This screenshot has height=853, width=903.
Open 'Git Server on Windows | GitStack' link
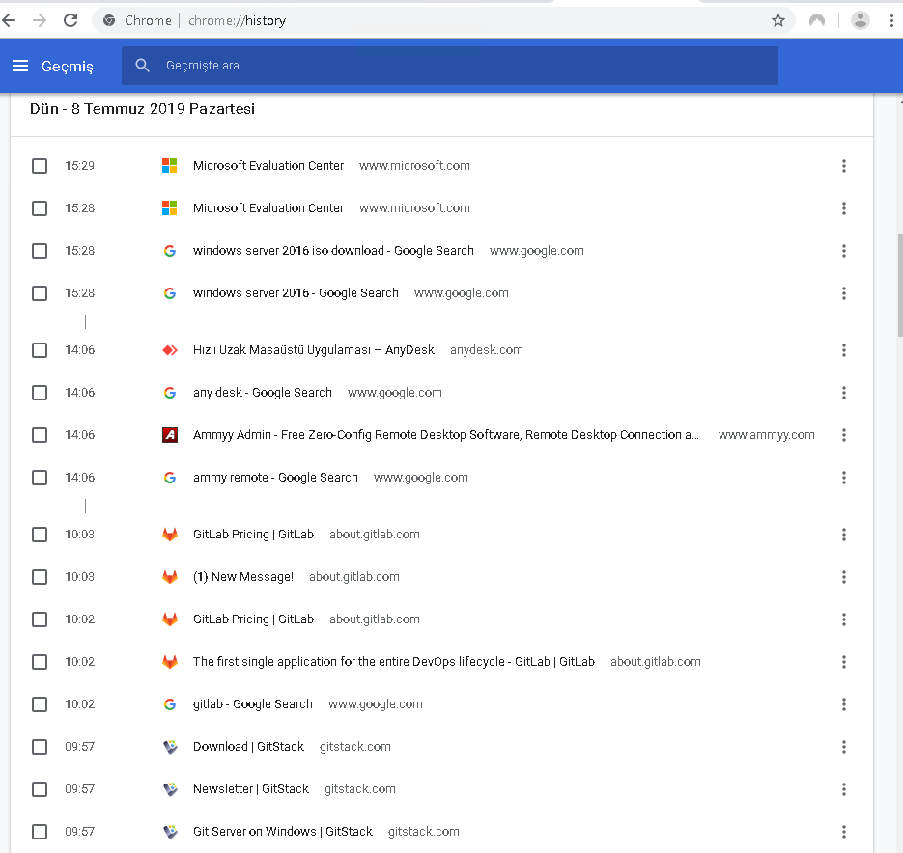pyautogui.click(x=283, y=832)
